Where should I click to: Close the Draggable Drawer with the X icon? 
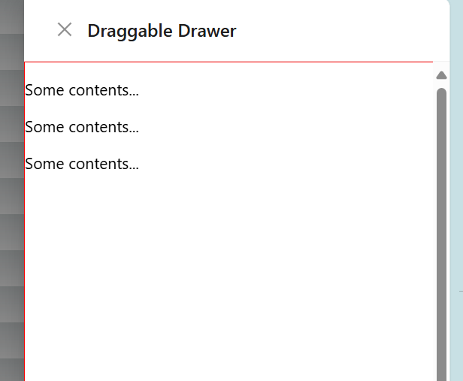65,30
